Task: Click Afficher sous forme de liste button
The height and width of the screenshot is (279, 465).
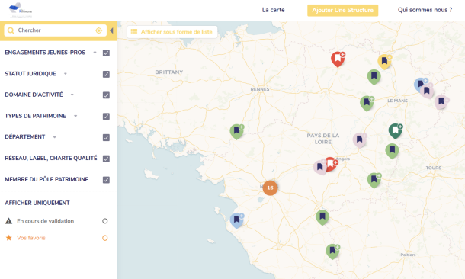Action: (x=172, y=32)
